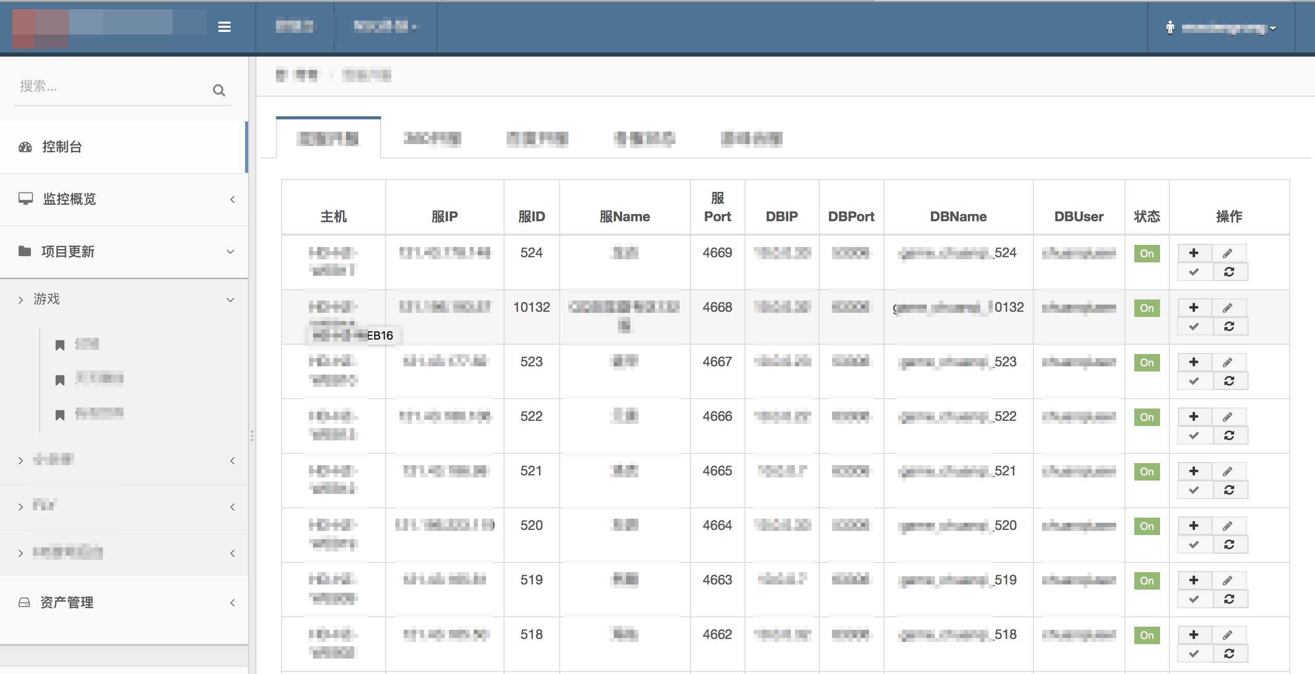Open the first blurred top navigation item
This screenshot has width=1315, height=674.
295,27
